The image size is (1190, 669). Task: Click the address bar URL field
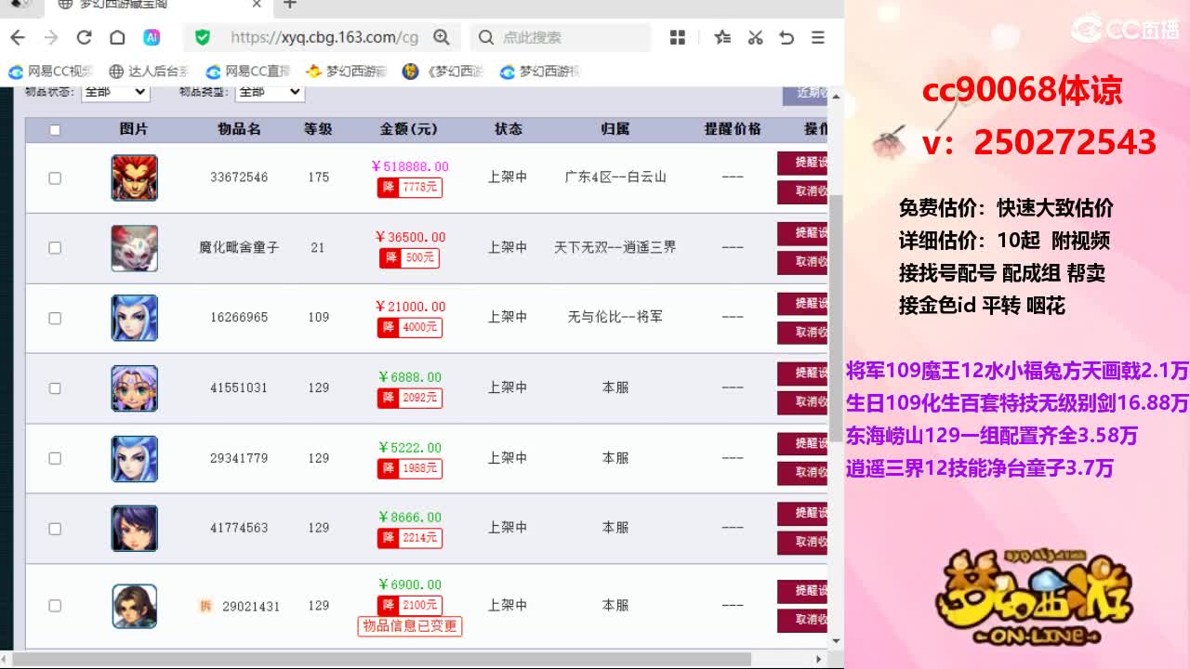[x=324, y=37]
